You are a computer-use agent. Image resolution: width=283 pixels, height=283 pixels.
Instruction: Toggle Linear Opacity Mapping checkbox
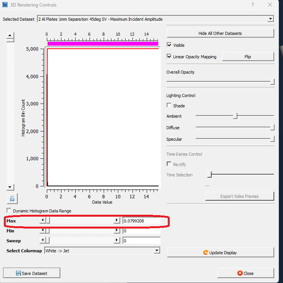pyautogui.click(x=169, y=57)
